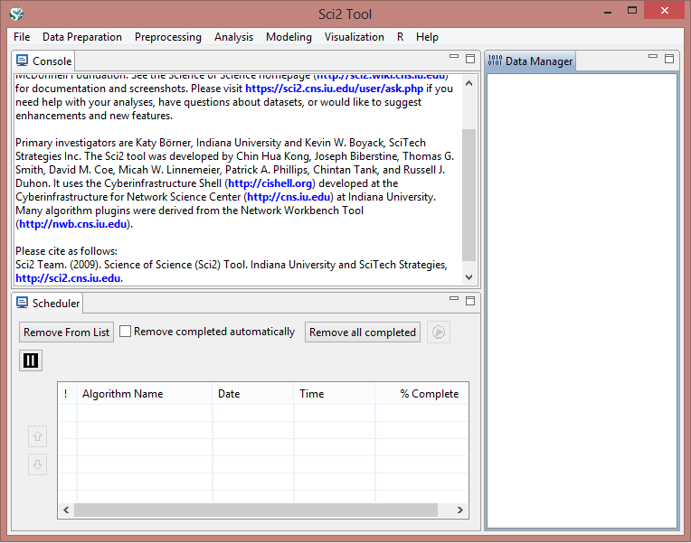Click the greyed-out run algorithm play icon
691x543 pixels.
tap(439, 332)
